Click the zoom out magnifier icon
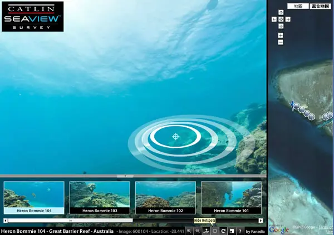This screenshot has width=334, height=235. [x=198, y=231]
